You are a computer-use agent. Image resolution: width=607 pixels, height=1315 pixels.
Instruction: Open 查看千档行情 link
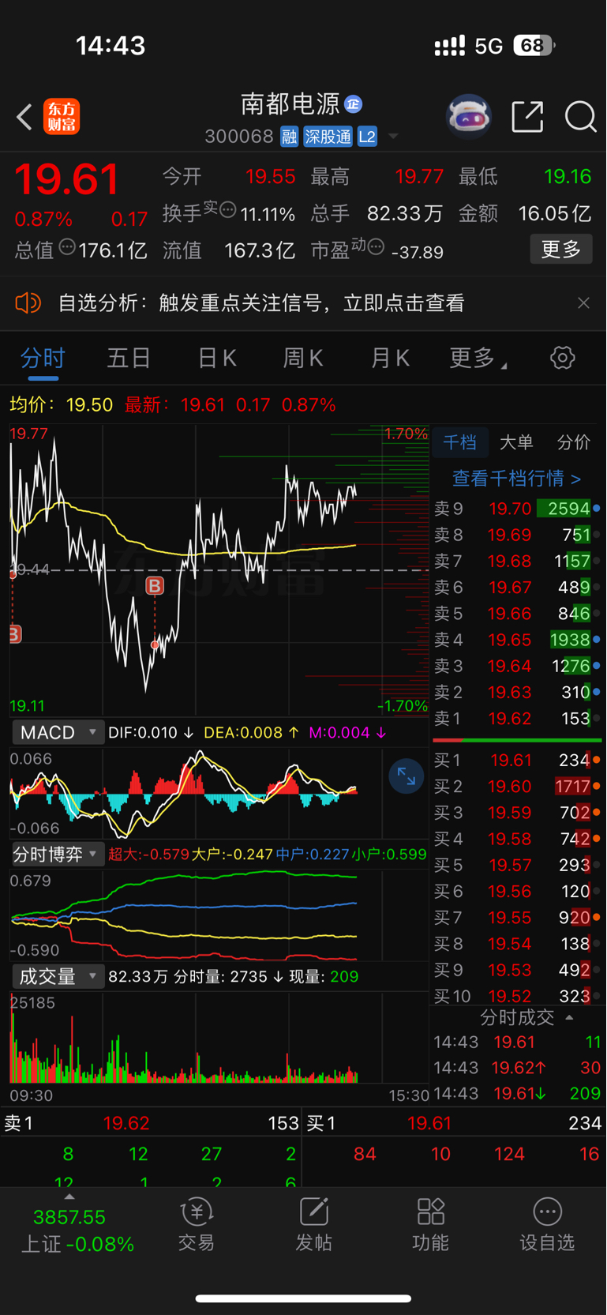(x=516, y=478)
